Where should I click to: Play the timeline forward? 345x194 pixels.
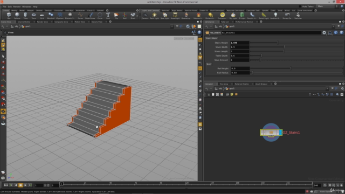tap(25, 185)
